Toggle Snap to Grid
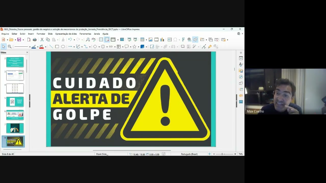 click(x=107, y=40)
